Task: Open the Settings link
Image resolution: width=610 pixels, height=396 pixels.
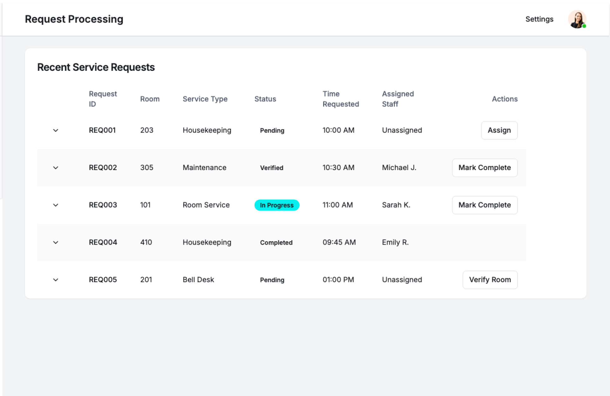Action: click(539, 19)
